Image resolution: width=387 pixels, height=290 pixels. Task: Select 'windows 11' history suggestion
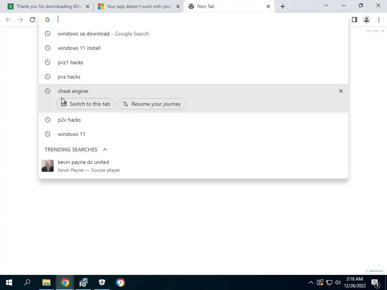point(193,134)
